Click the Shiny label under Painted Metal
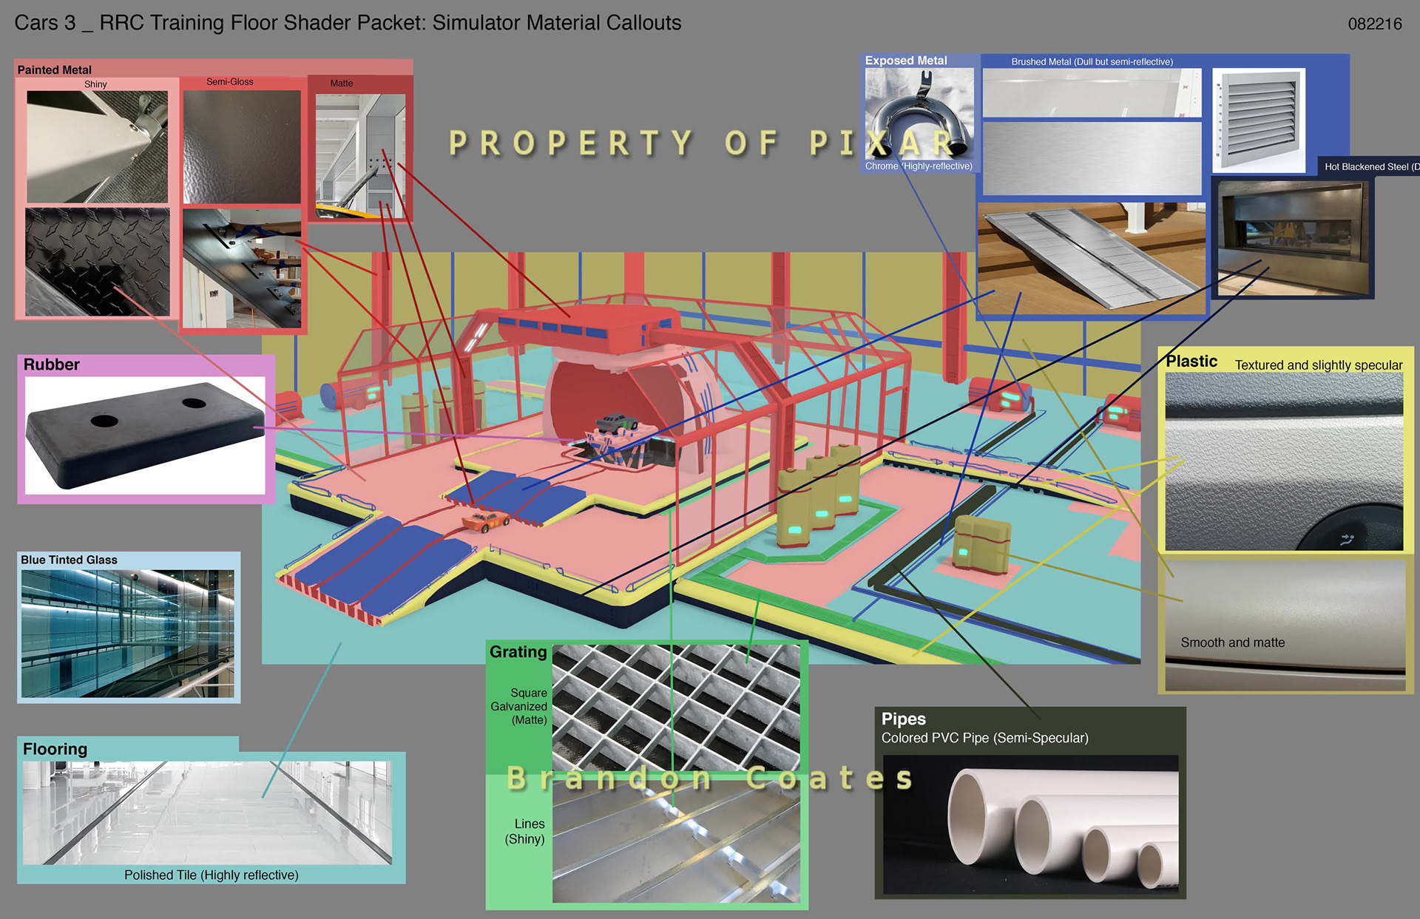 [95, 84]
